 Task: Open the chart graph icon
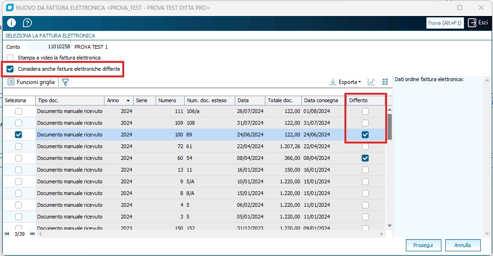pos(371,82)
